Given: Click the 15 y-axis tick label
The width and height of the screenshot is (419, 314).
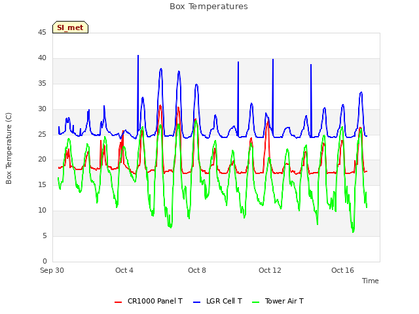Looking at the screenshot, I should pos(42,184).
